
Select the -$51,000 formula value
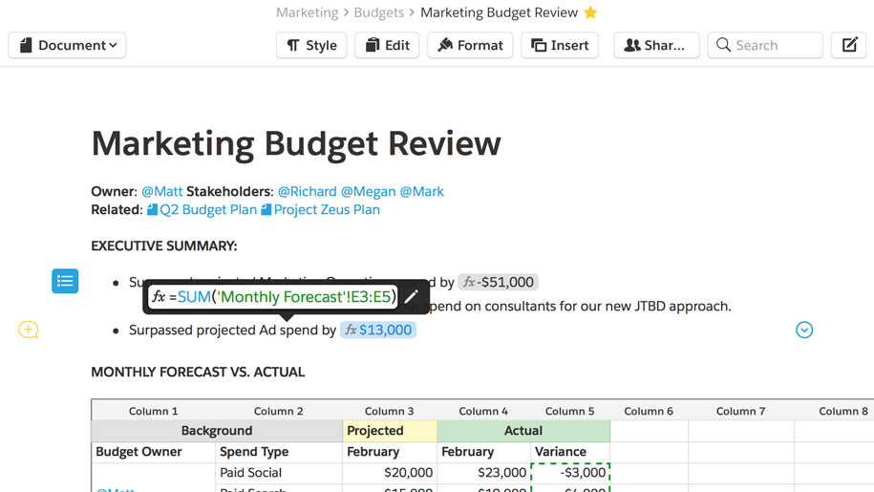(x=499, y=282)
